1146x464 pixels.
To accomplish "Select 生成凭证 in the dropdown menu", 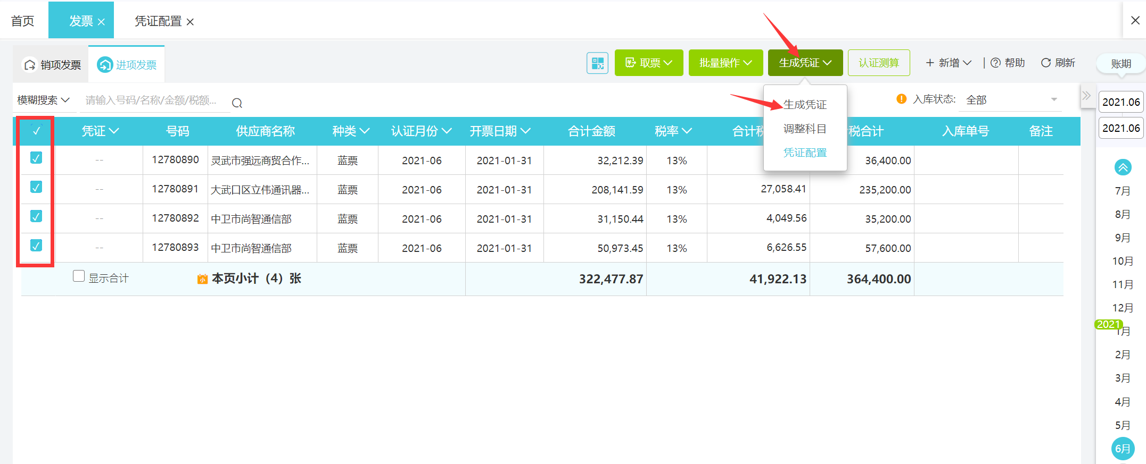I will pyautogui.click(x=805, y=105).
